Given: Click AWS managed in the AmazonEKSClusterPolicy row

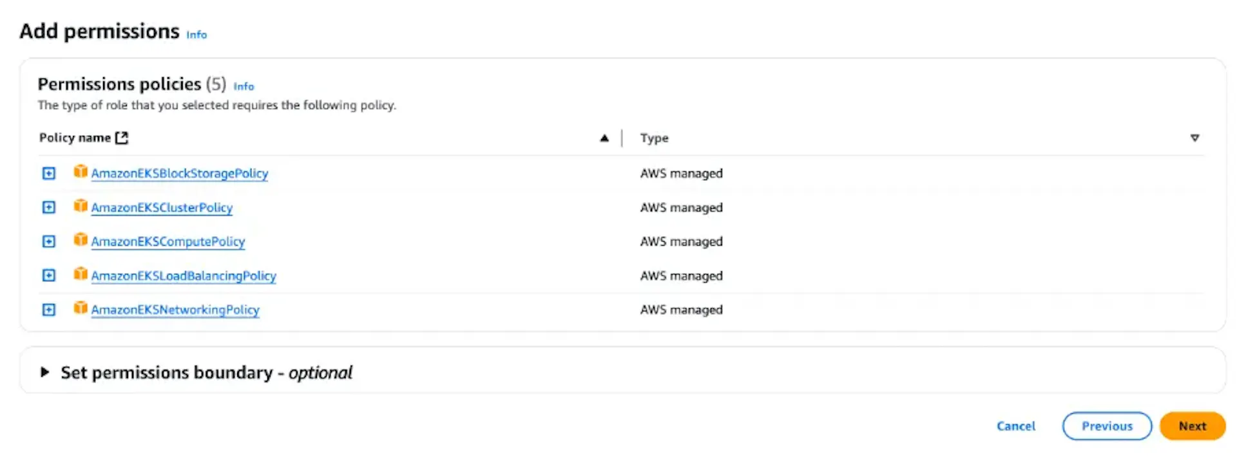Looking at the screenshot, I should point(682,207).
